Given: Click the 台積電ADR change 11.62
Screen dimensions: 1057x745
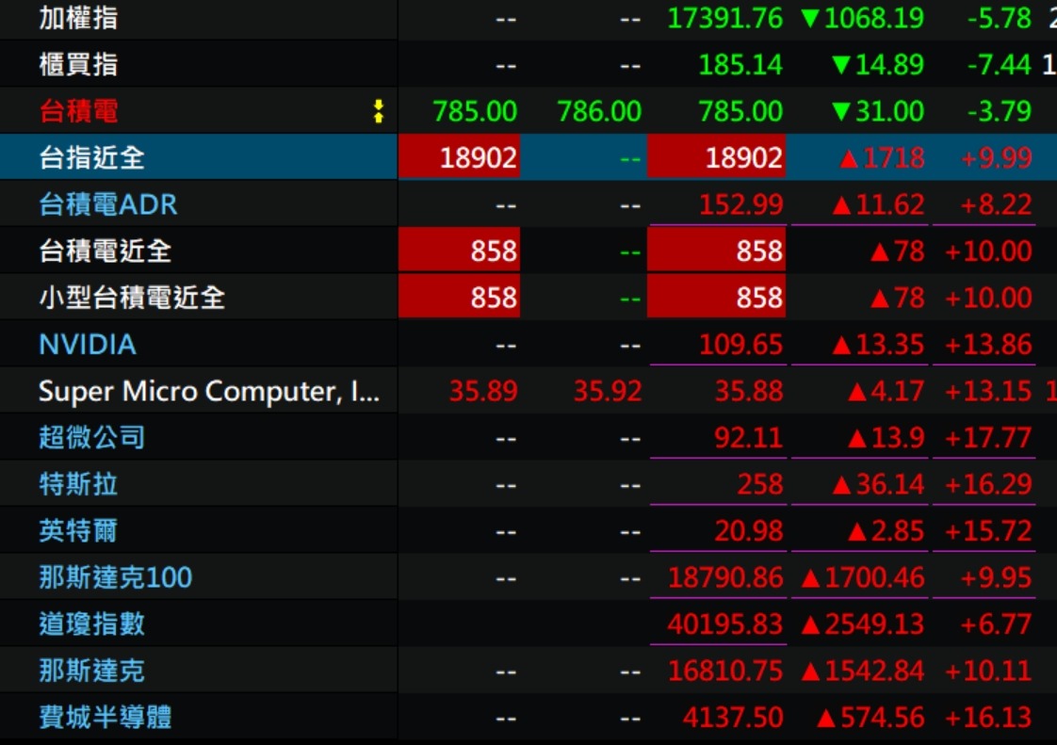Looking at the screenshot, I should pos(878,204).
